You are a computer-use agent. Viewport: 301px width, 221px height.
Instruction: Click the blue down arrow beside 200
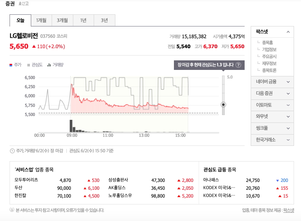(278, 181)
